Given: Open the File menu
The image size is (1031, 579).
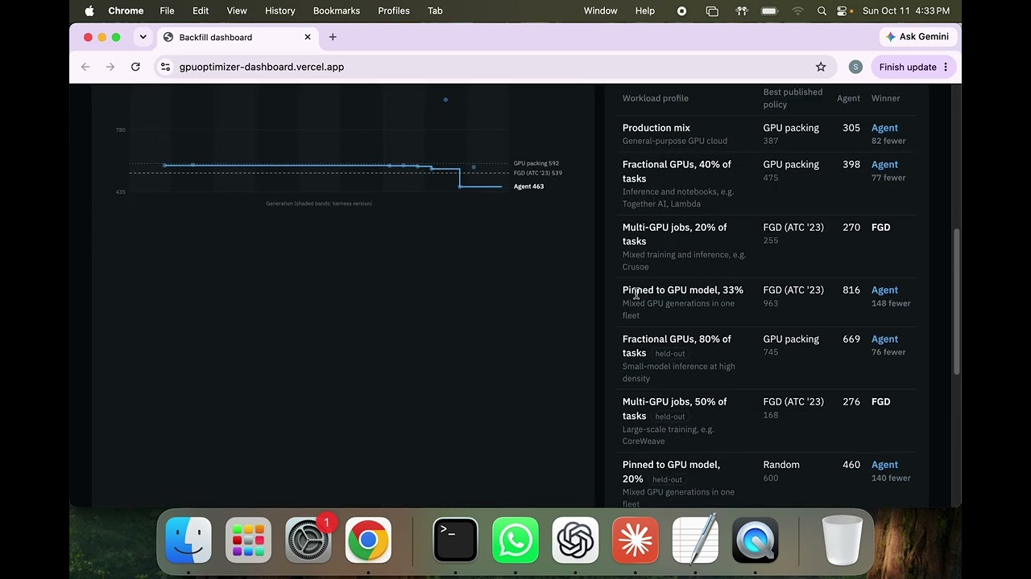Looking at the screenshot, I should (167, 10).
